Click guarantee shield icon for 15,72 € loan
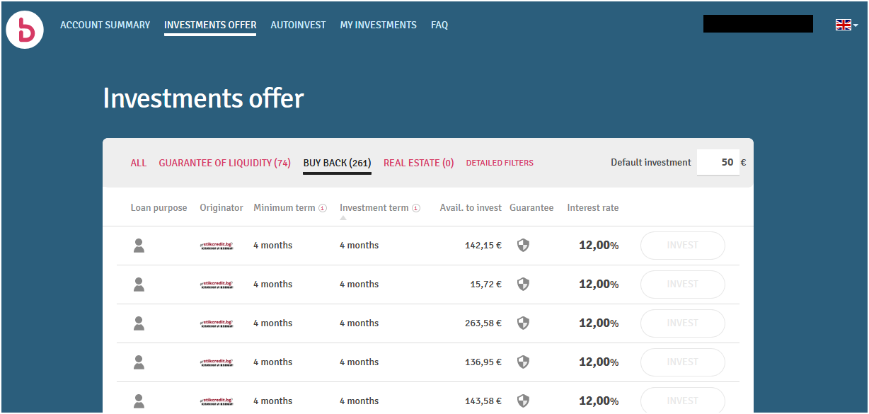The image size is (869, 414). [x=523, y=284]
